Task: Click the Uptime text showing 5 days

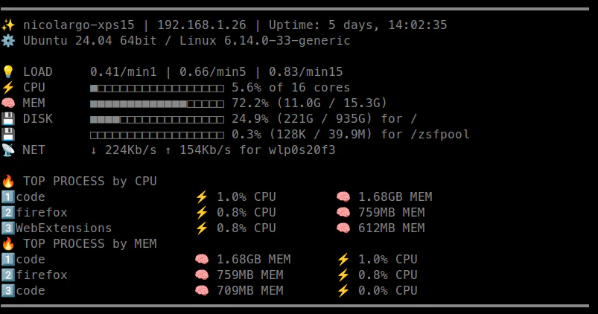Action: click(357, 25)
